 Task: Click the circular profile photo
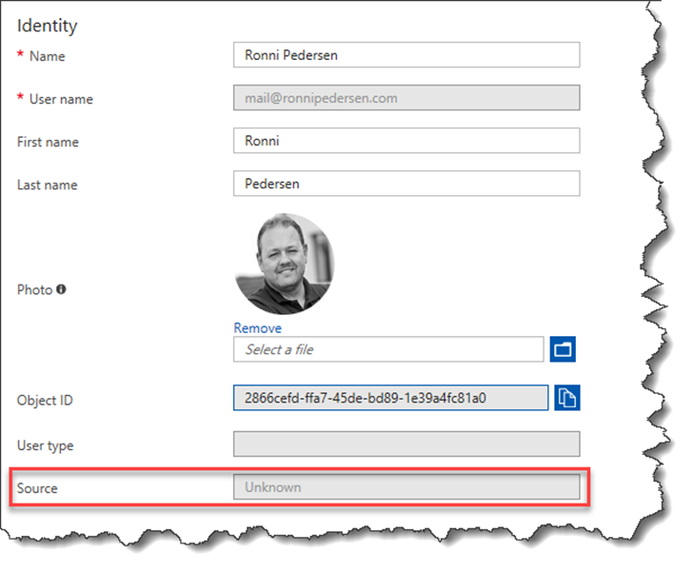(285, 264)
